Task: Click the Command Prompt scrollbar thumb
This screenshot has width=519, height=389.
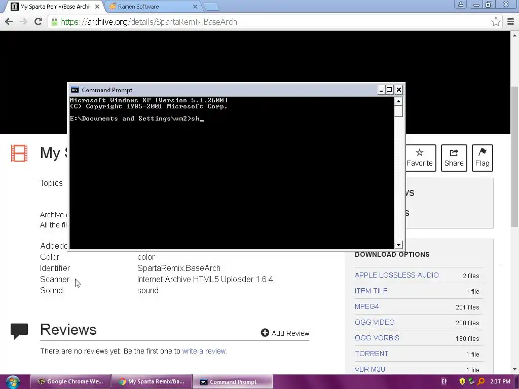Action: point(398,111)
